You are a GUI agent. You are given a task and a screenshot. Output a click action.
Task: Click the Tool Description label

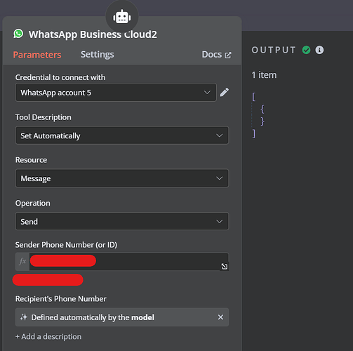pyautogui.click(x=44, y=117)
